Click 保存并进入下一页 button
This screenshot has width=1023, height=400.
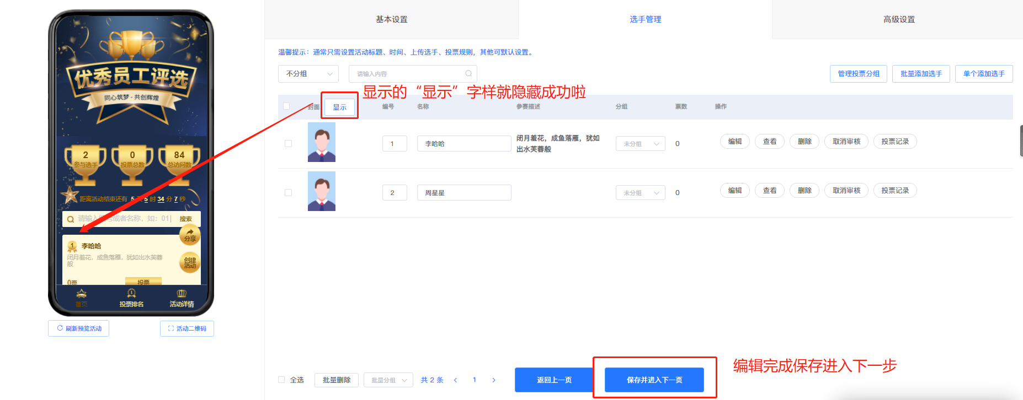tap(654, 380)
